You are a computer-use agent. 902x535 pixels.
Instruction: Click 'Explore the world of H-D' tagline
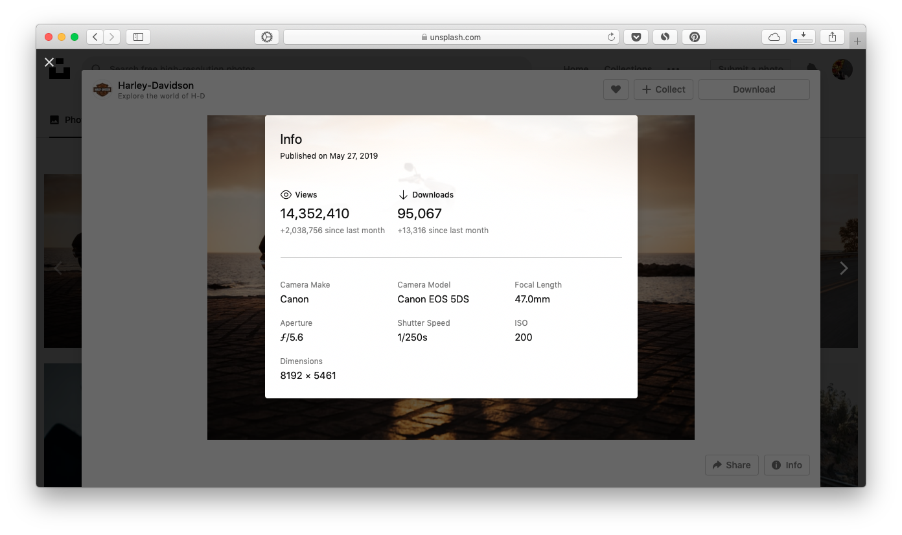161,97
